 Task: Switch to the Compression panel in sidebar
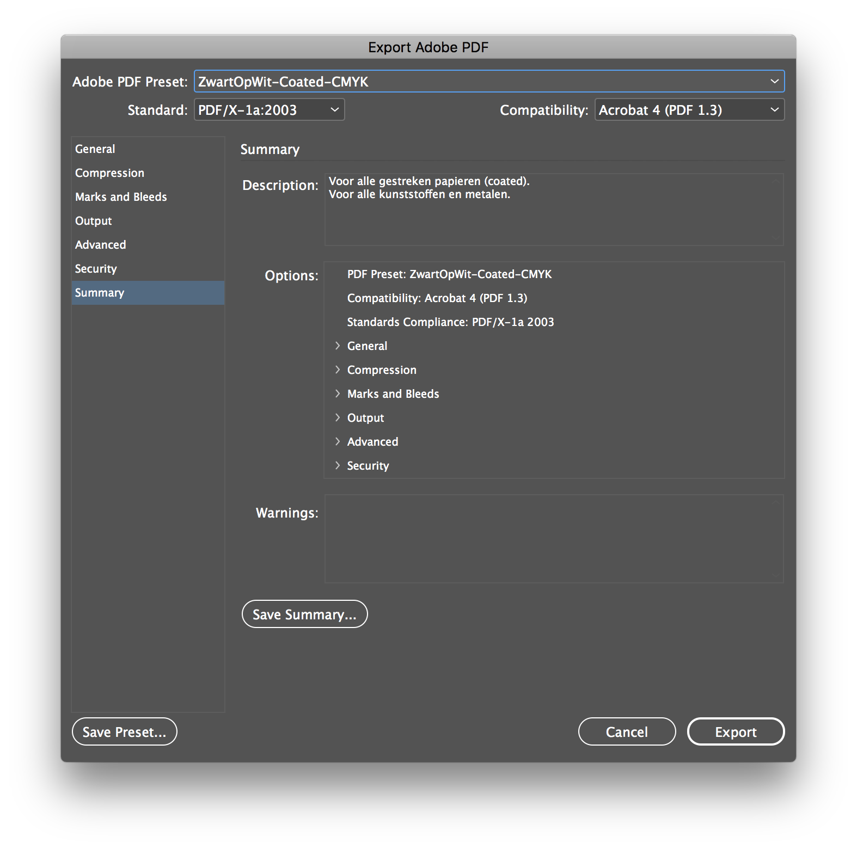click(x=148, y=173)
